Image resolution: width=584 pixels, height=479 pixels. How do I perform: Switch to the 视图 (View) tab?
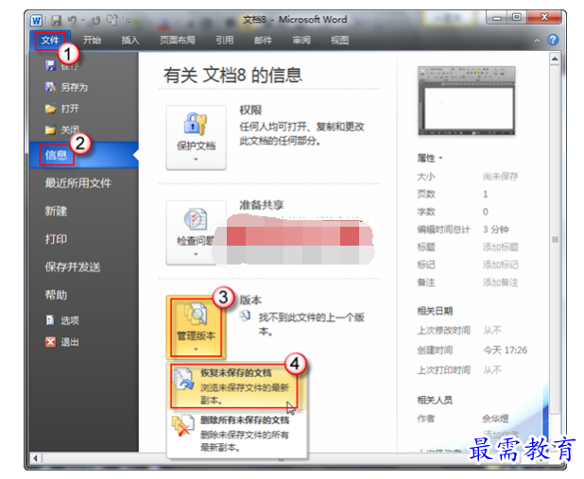point(339,41)
